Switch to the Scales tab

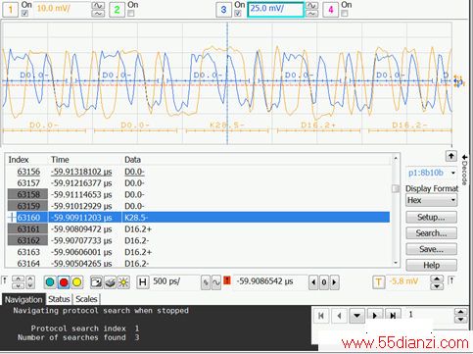pos(86,299)
